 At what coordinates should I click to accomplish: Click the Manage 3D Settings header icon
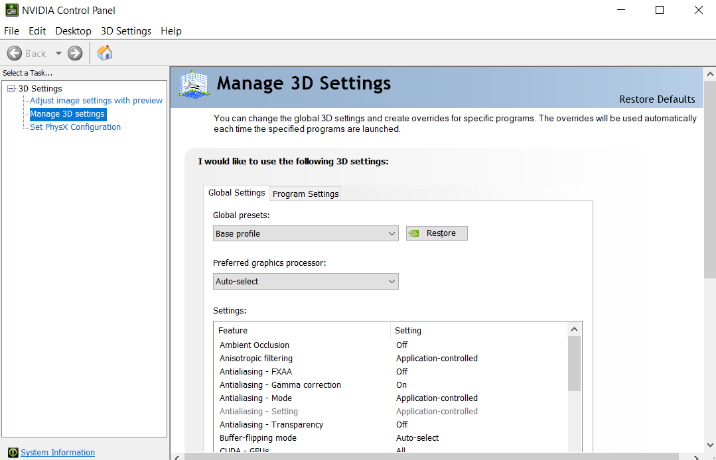[x=194, y=84]
